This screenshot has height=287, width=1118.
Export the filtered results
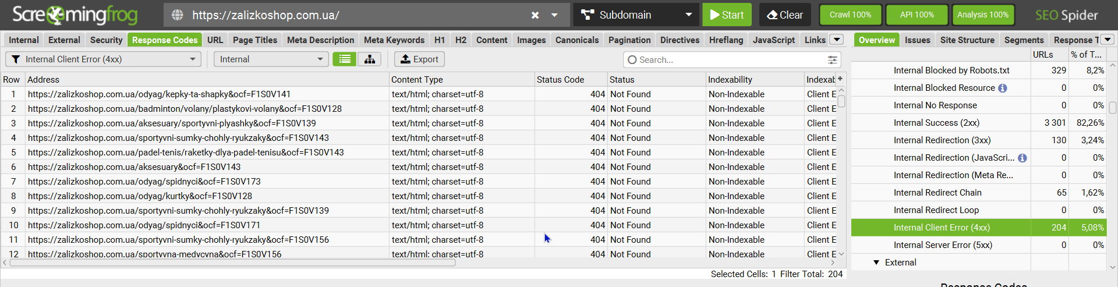[x=419, y=59]
